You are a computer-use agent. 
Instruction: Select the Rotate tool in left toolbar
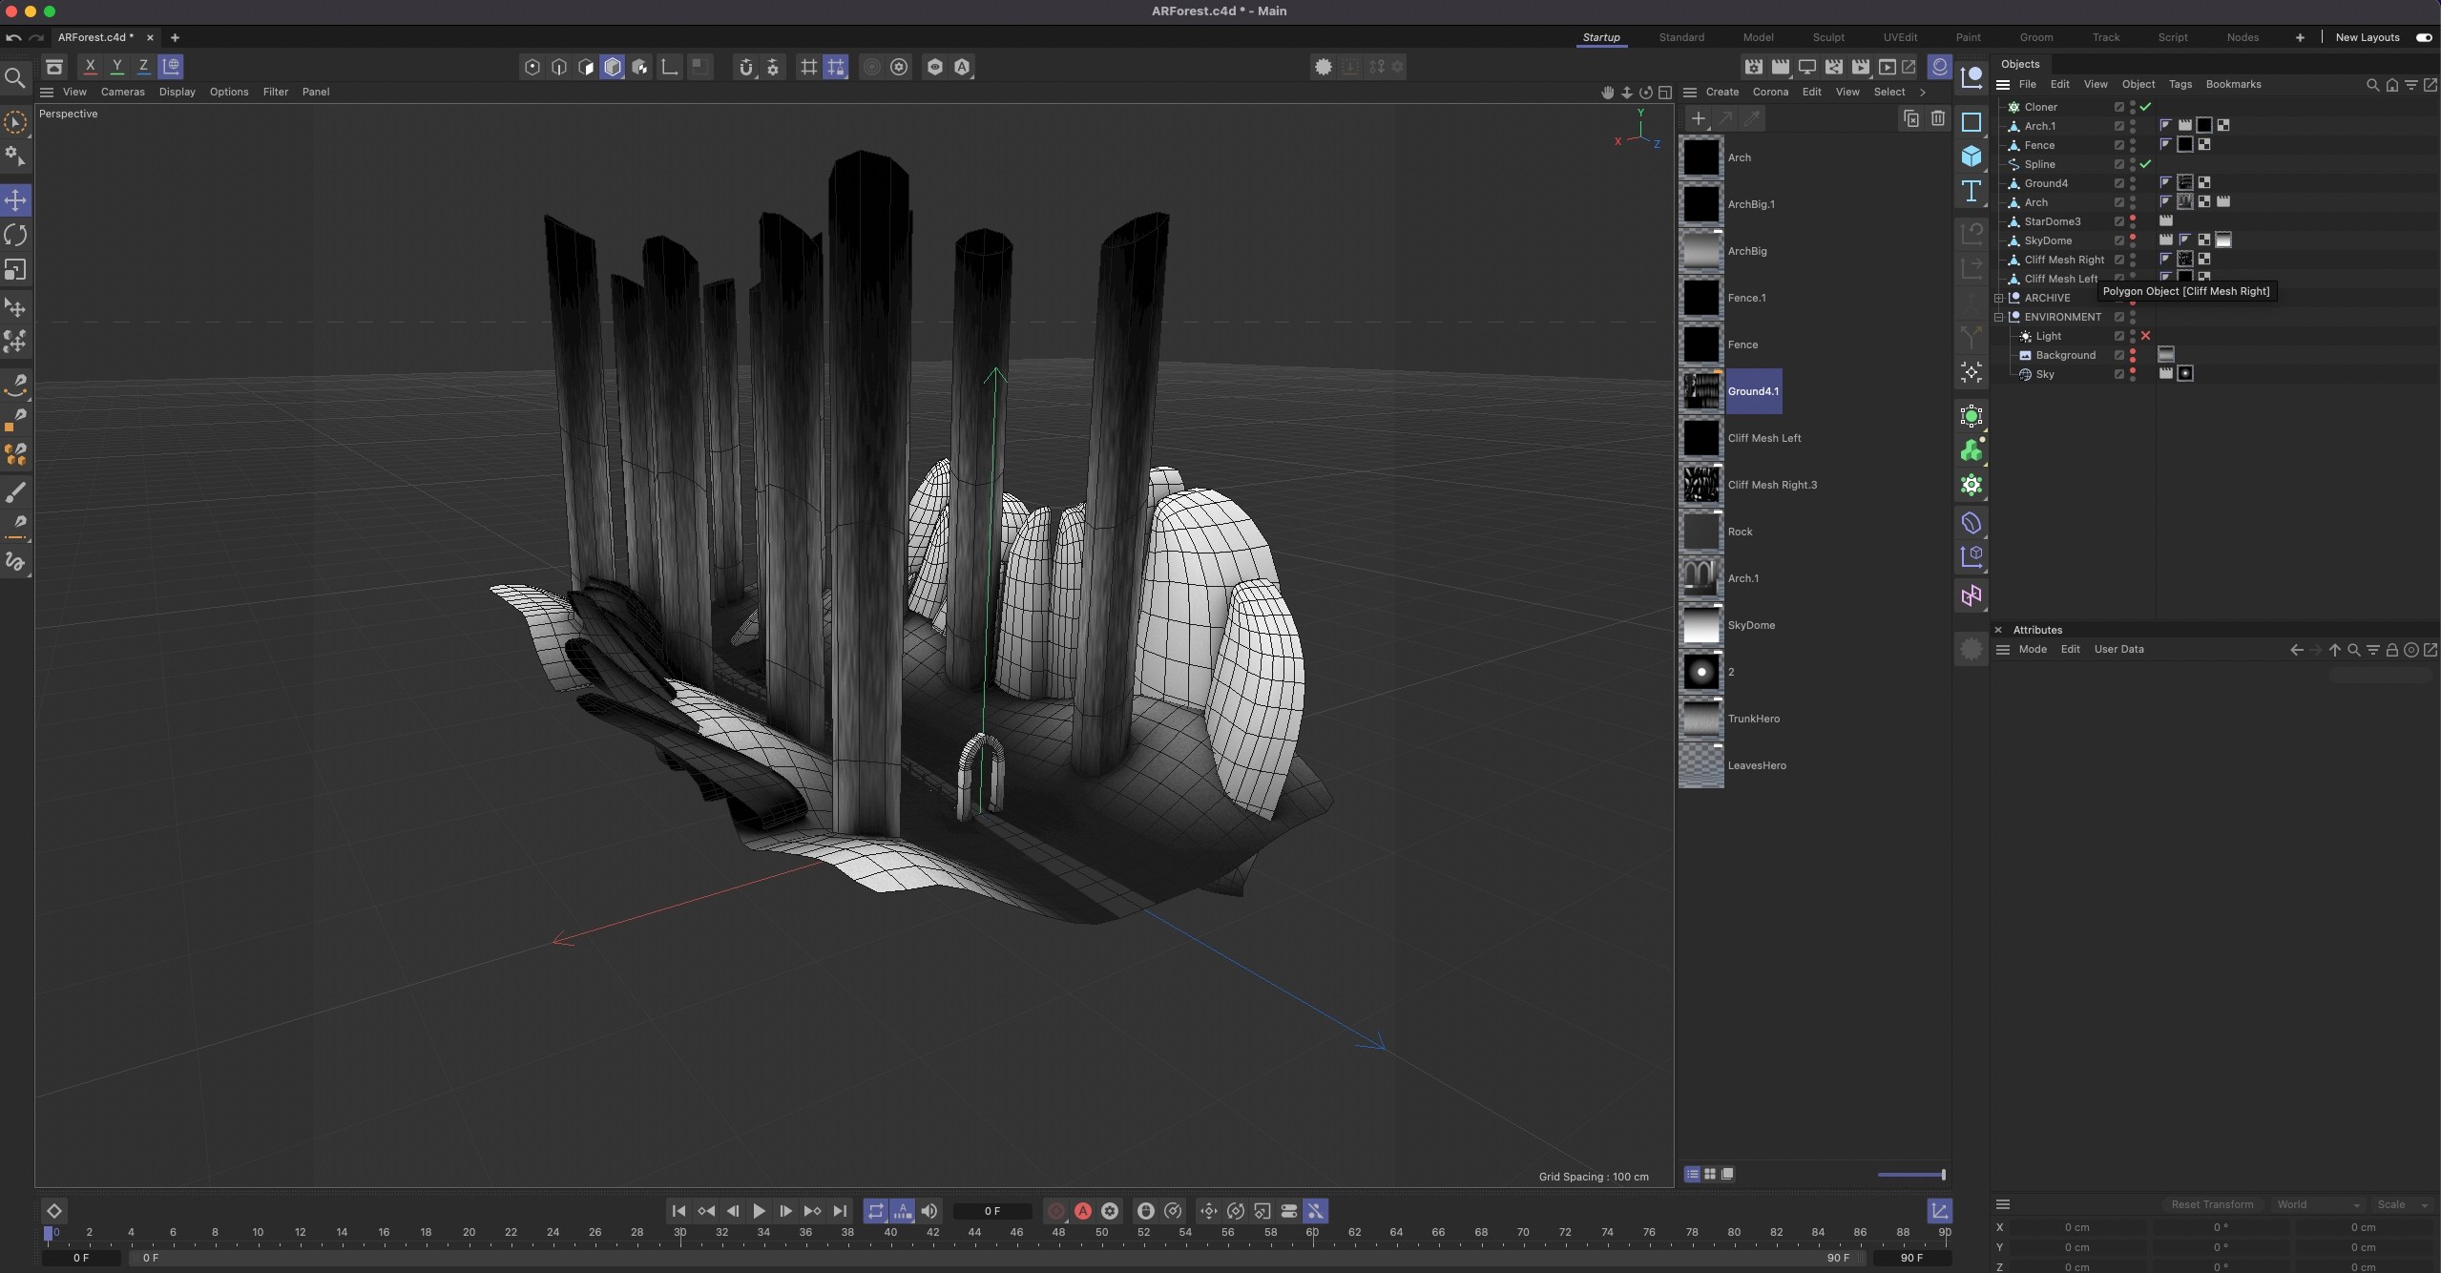(16, 235)
